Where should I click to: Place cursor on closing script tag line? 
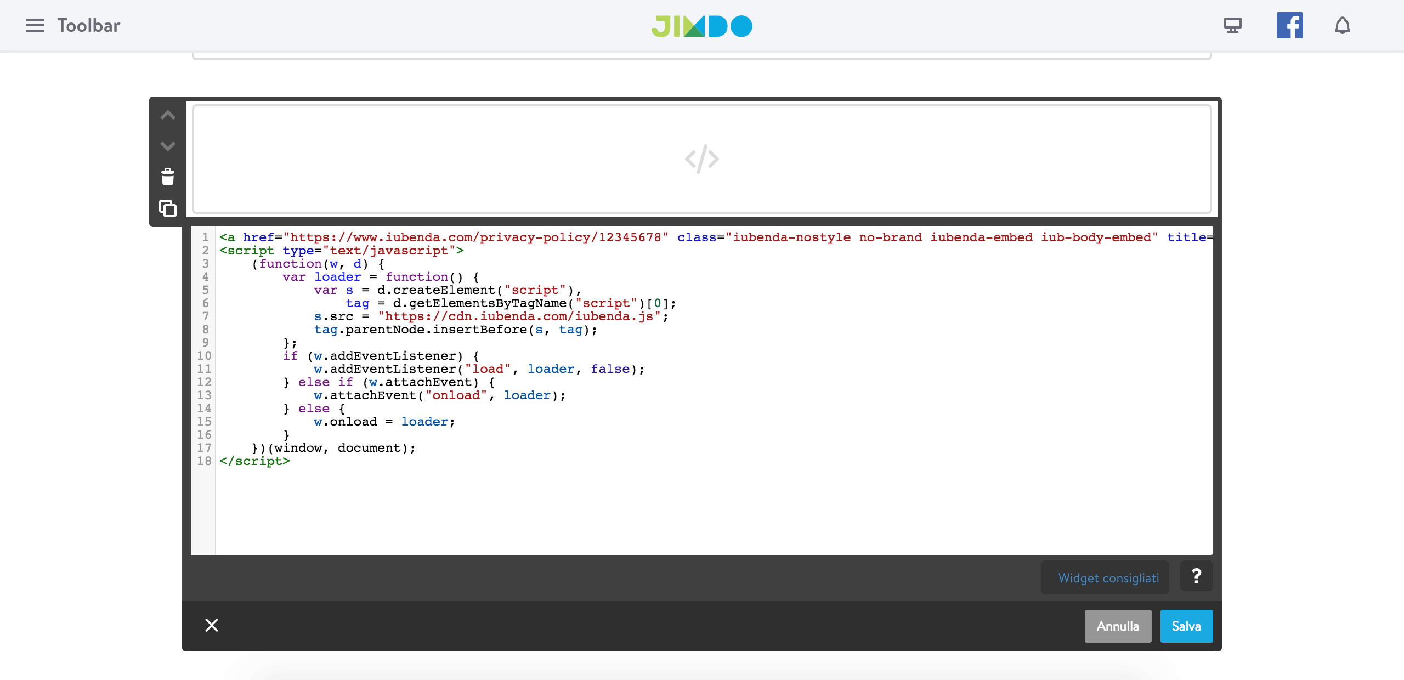pos(254,461)
